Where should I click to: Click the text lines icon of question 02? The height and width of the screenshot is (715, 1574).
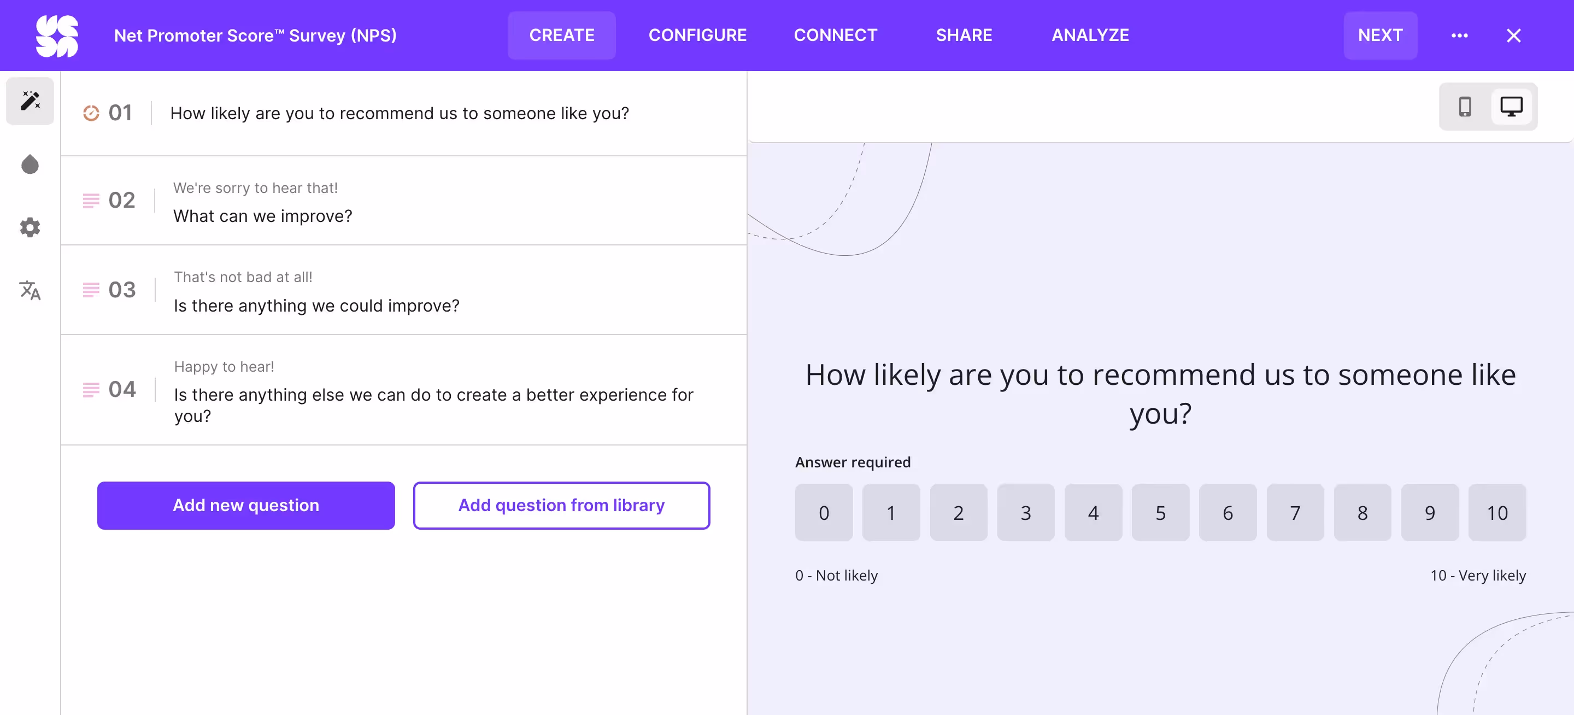click(x=91, y=201)
